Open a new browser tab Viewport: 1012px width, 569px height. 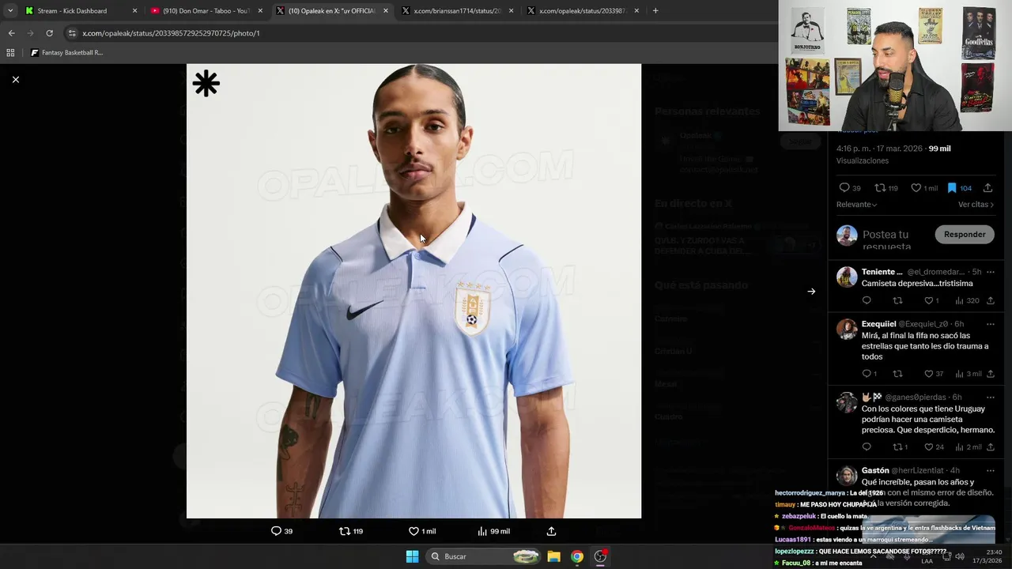(655, 11)
